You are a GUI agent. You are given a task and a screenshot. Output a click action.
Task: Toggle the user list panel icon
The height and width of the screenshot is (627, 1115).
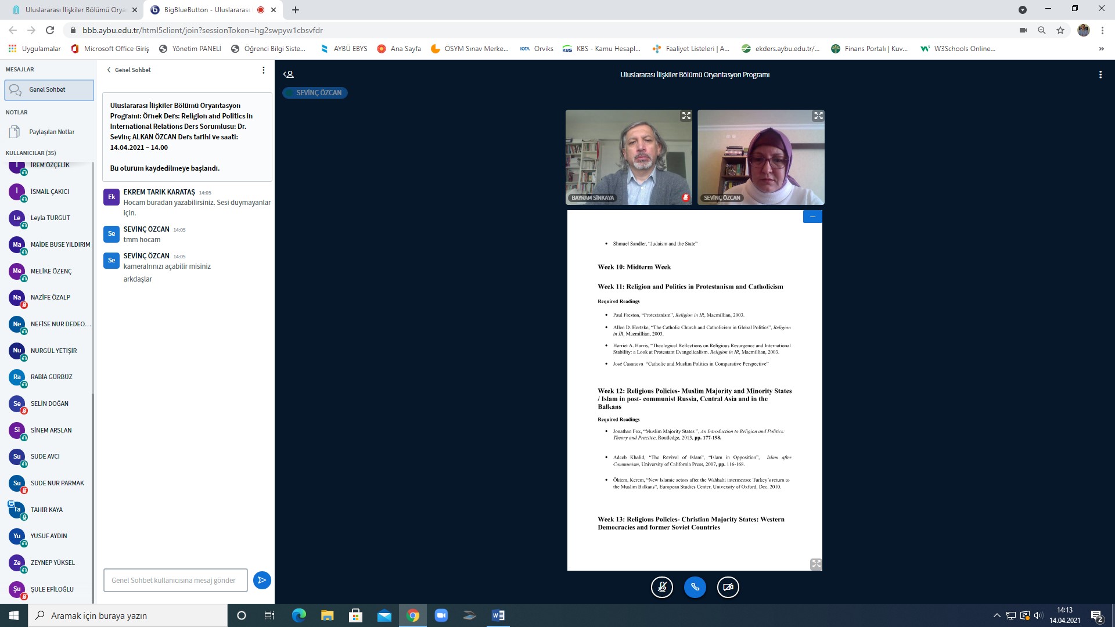289,74
